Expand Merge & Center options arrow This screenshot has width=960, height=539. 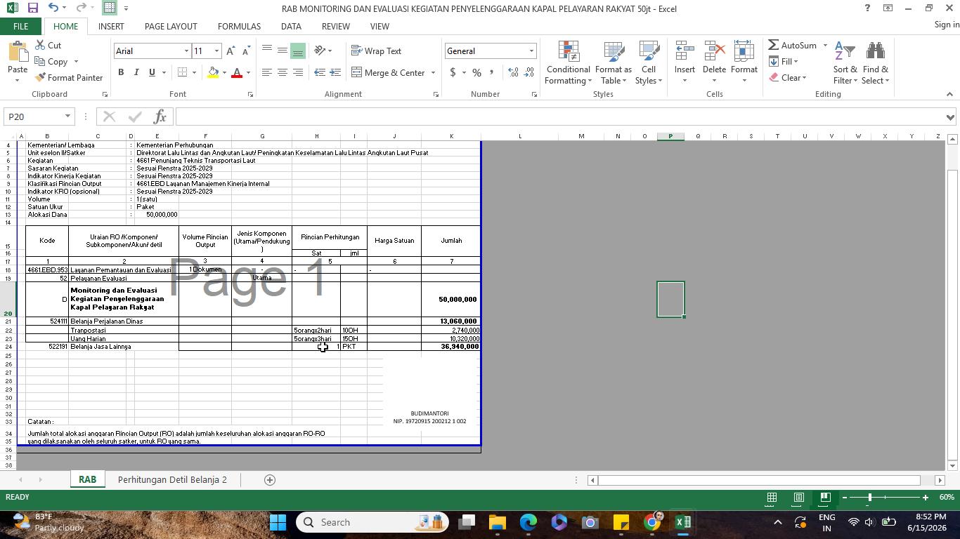click(433, 73)
